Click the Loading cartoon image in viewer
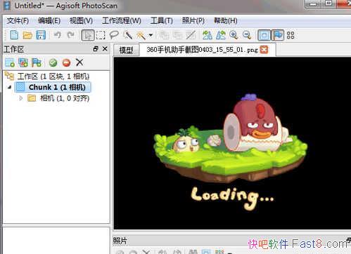351x254 pixels. (231, 152)
